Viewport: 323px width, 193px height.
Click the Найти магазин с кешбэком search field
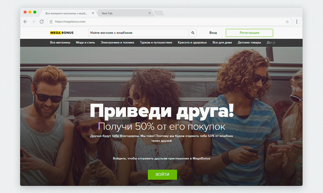(139, 33)
